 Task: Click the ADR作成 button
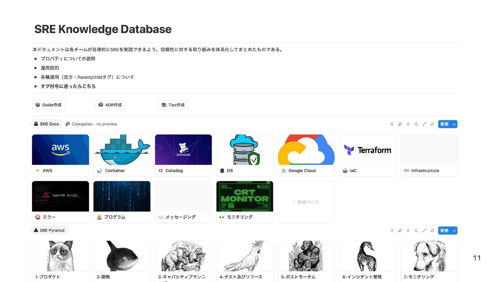point(110,105)
